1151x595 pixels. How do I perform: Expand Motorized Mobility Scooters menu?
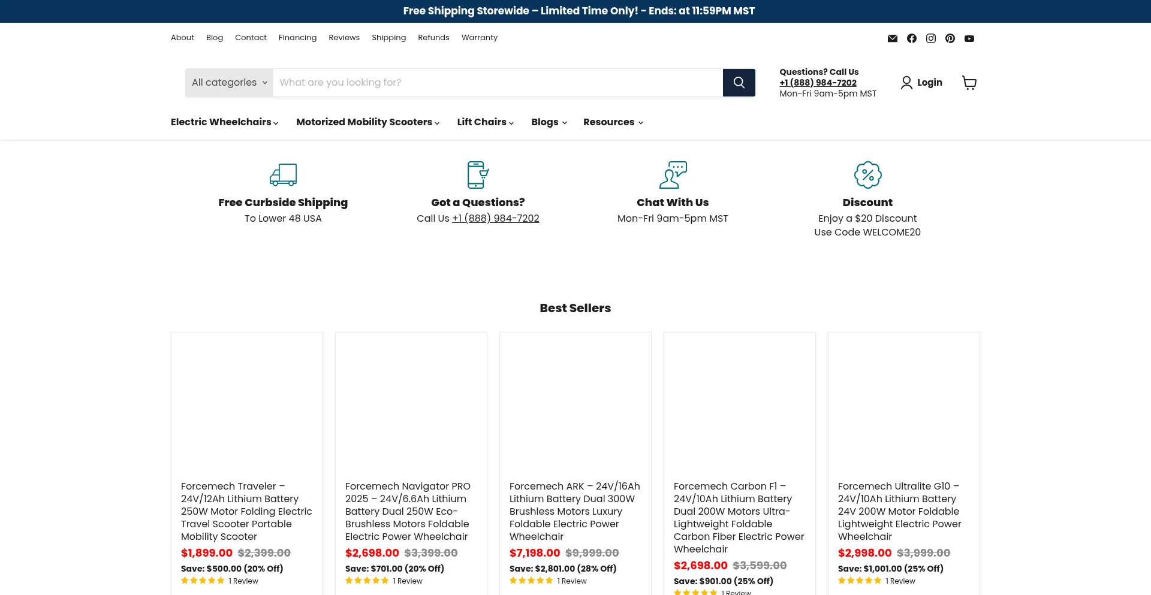(367, 122)
